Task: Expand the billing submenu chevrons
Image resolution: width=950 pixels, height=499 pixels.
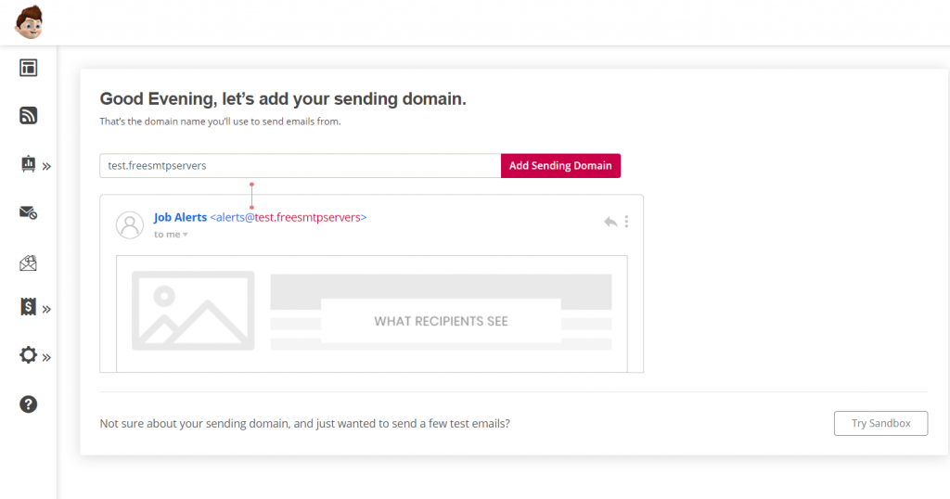Action: pyautogui.click(x=46, y=309)
